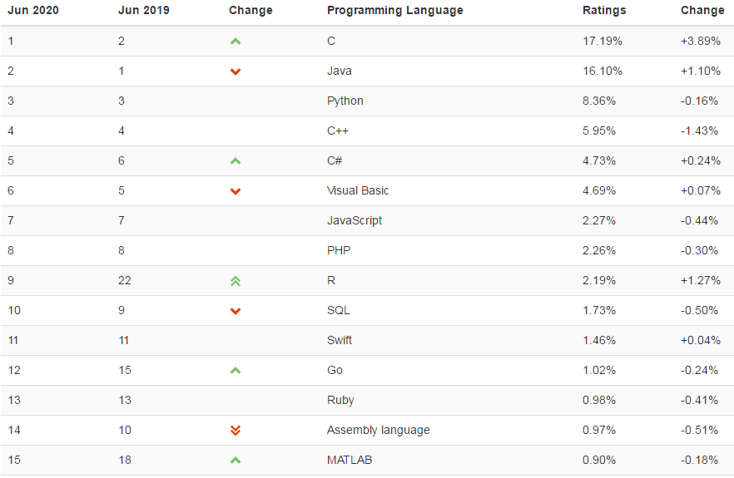Viewport: 734px width, 478px height.
Task: Click the green up arrow beside Go
Action: tap(236, 371)
